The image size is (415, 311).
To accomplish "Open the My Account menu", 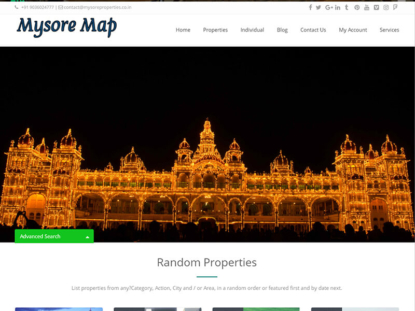I will click(353, 30).
